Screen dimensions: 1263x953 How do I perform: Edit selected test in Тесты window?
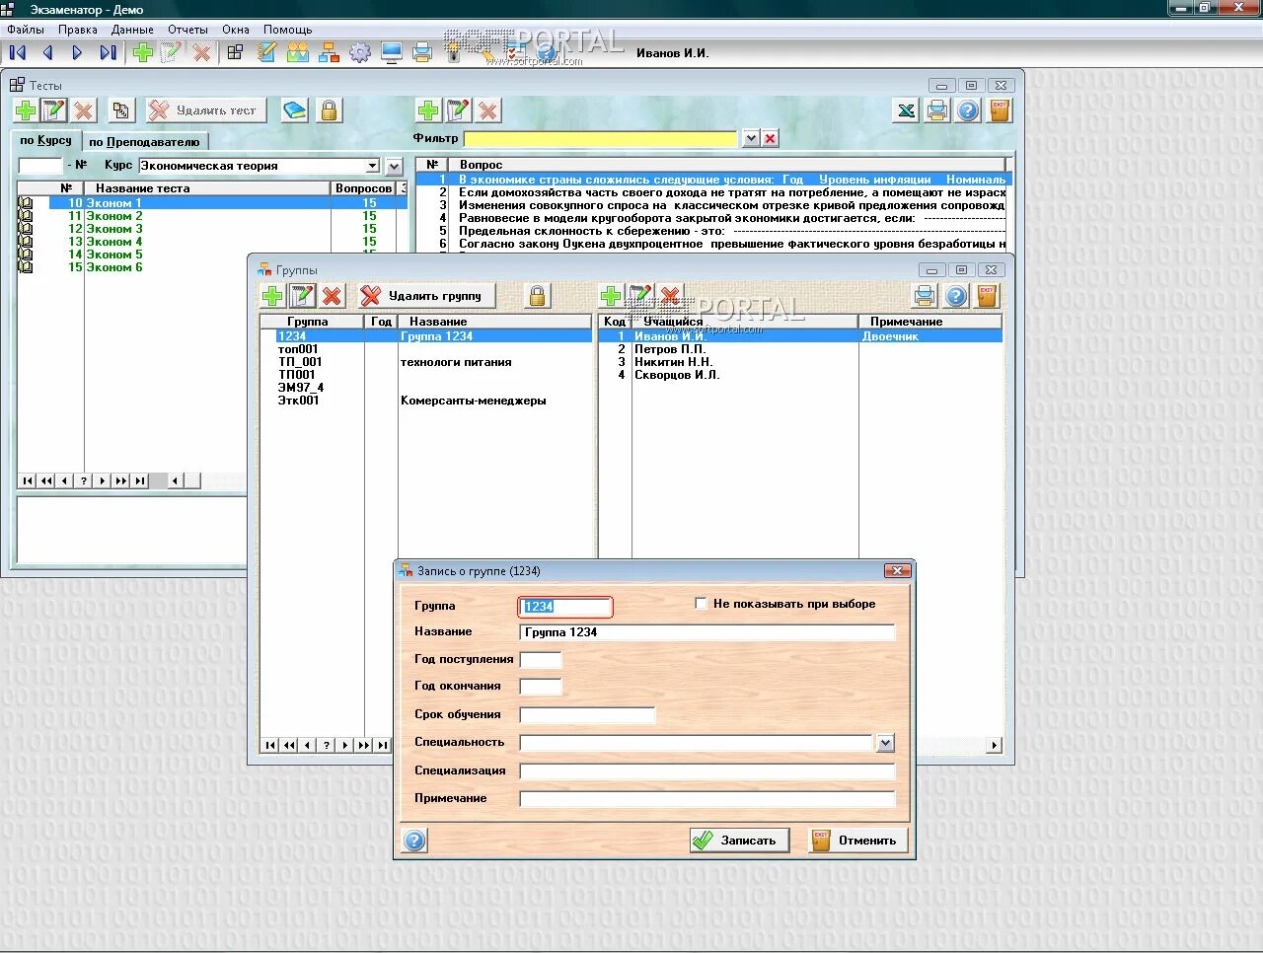pos(53,110)
